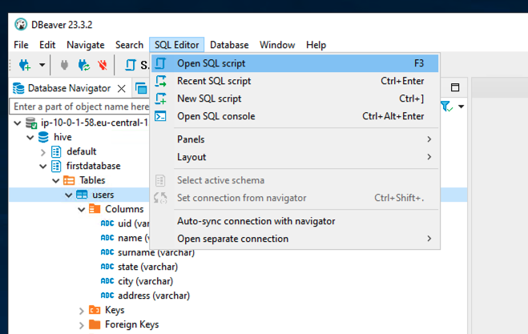Open the Database menu
Image resolution: width=528 pixels, height=334 pixels.
click(229, 45)
